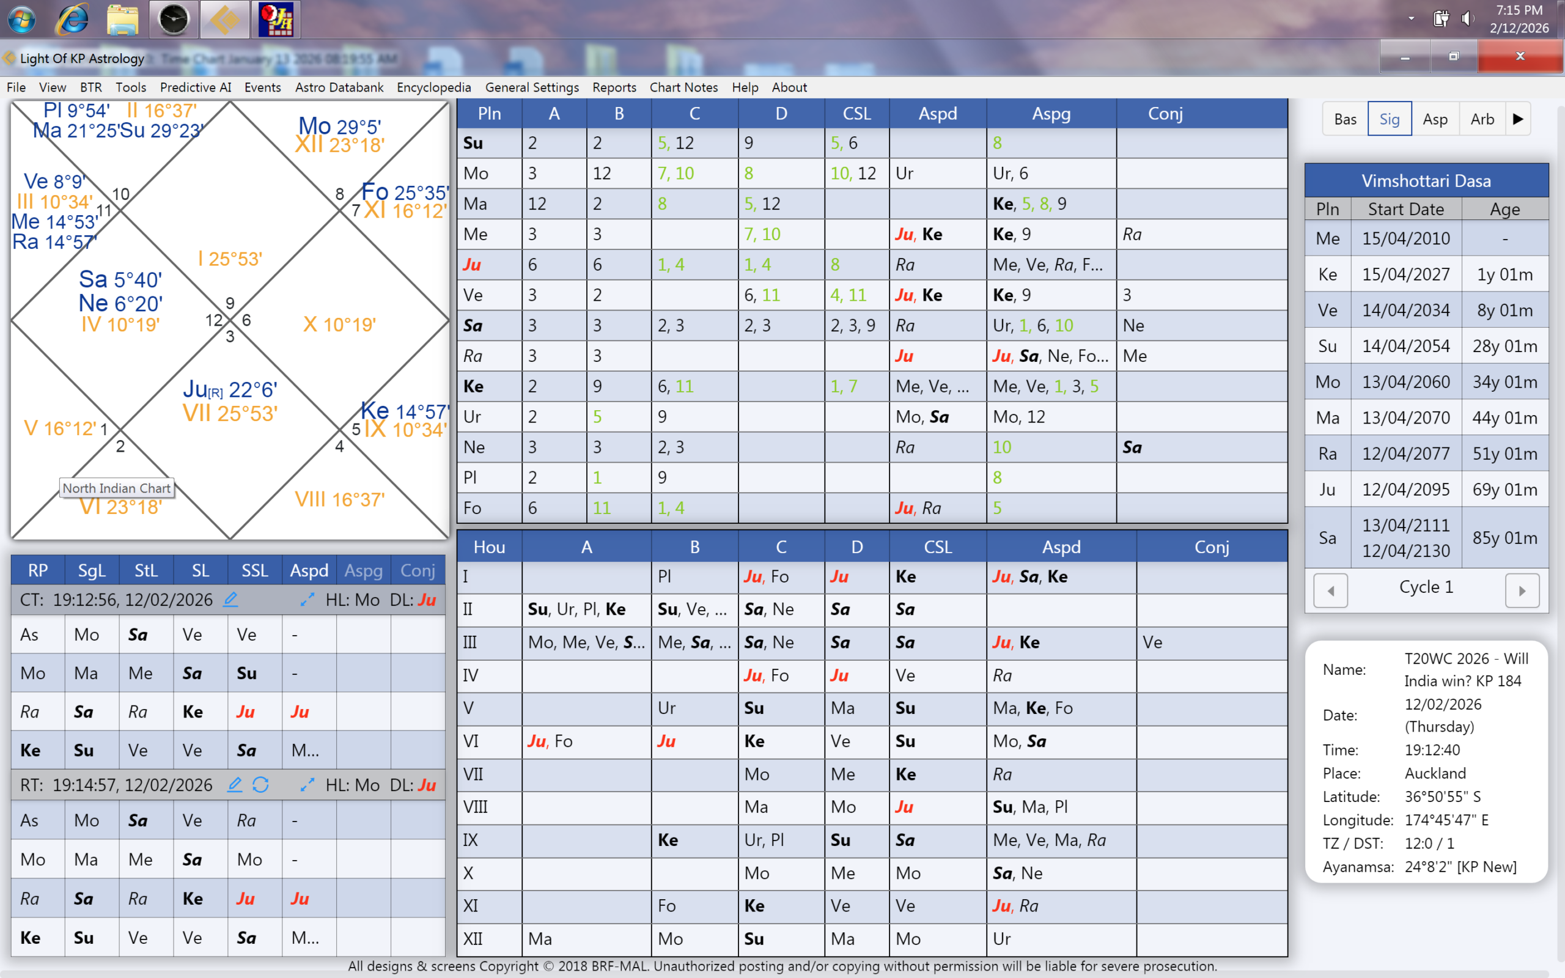
Task: Select the Arb tab
Action: click(1482, 119)
